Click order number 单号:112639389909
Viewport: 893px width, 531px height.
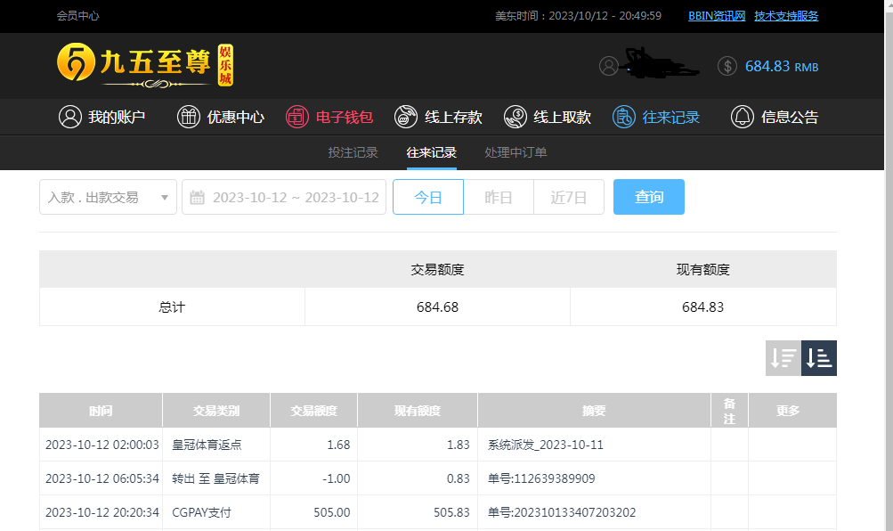pyautogui.click(x=541, y=478)
